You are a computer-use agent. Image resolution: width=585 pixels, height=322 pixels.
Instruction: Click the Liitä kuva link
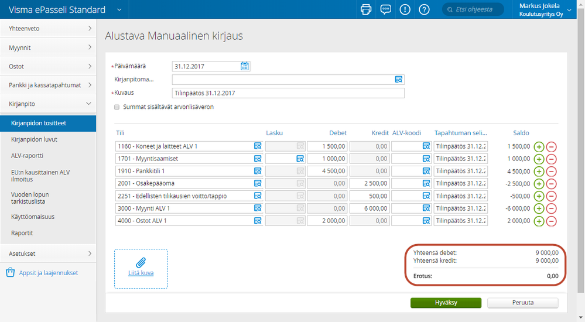[141, 273]
